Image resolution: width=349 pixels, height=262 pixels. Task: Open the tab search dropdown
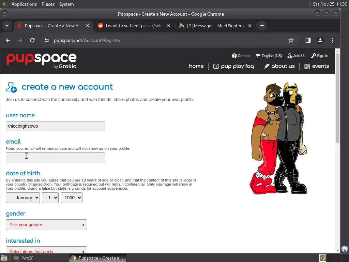(7, 26)
